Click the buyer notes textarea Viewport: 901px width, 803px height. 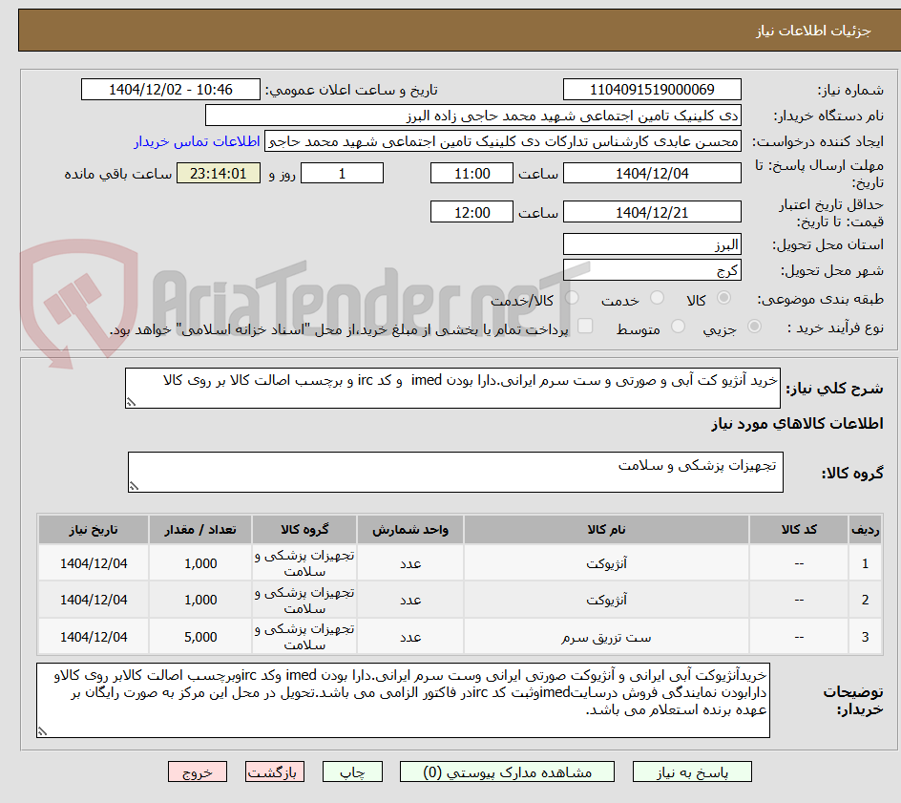(403, 700)
